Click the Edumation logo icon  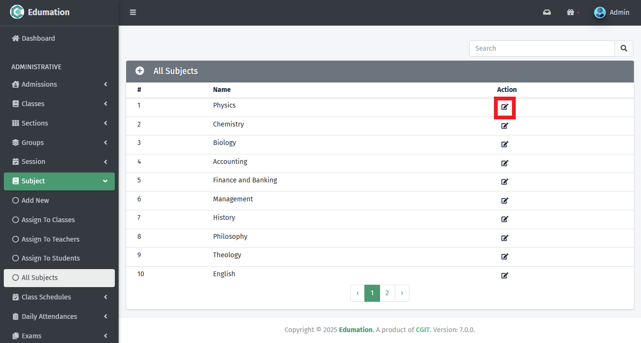17,12
